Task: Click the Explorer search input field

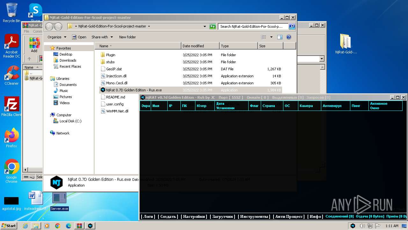Action: pyautogui.click(x=253, y=27)
